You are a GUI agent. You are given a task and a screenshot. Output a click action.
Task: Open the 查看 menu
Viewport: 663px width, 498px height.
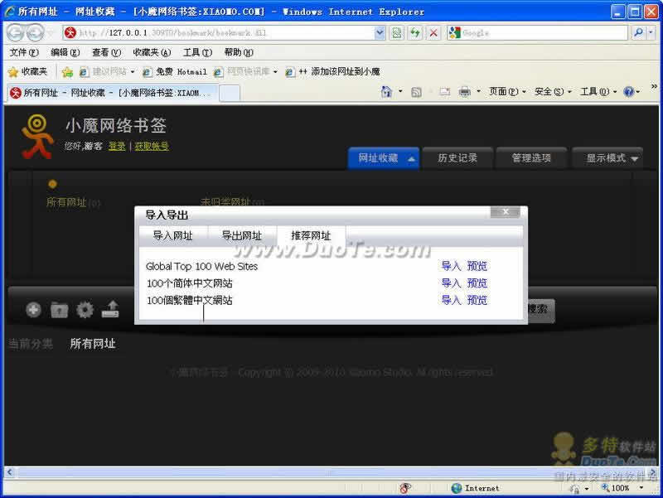[107, 52]
